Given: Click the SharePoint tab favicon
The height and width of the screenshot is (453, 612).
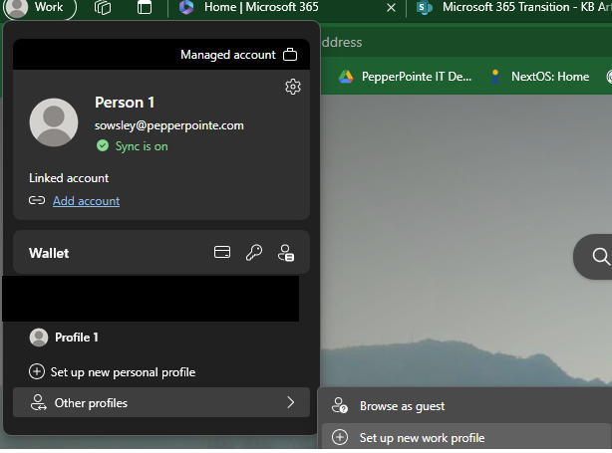Looking at the screenshot, I should tap(425, 7).
